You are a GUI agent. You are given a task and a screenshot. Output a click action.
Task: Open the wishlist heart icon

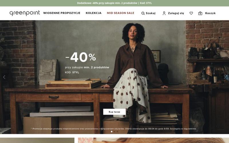pyautogui.click(x=191, y=13)
